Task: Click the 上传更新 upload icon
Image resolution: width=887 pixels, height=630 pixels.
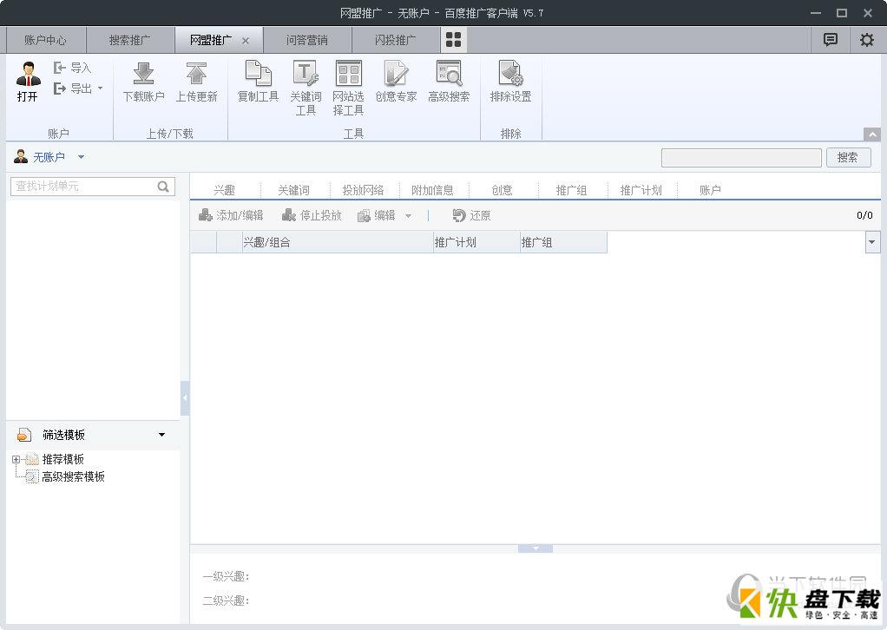Action: 196,82
